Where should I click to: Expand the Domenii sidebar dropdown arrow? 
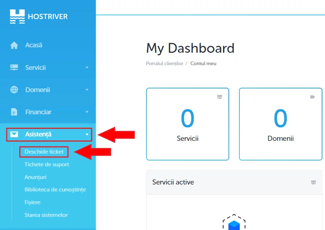point(87,90)
